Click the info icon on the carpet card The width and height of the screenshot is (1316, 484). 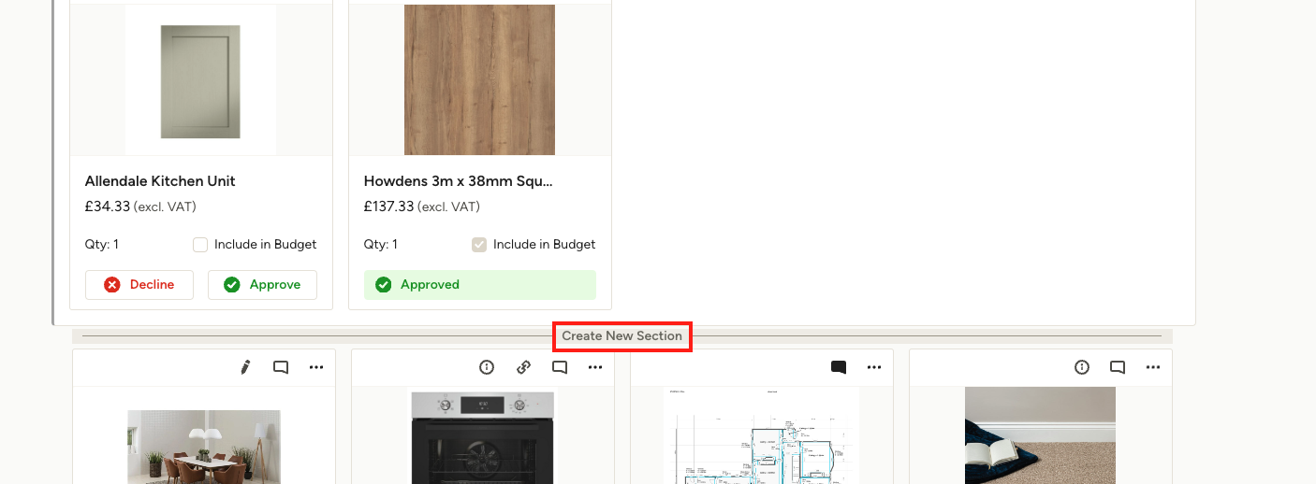tap(1082, 367)
